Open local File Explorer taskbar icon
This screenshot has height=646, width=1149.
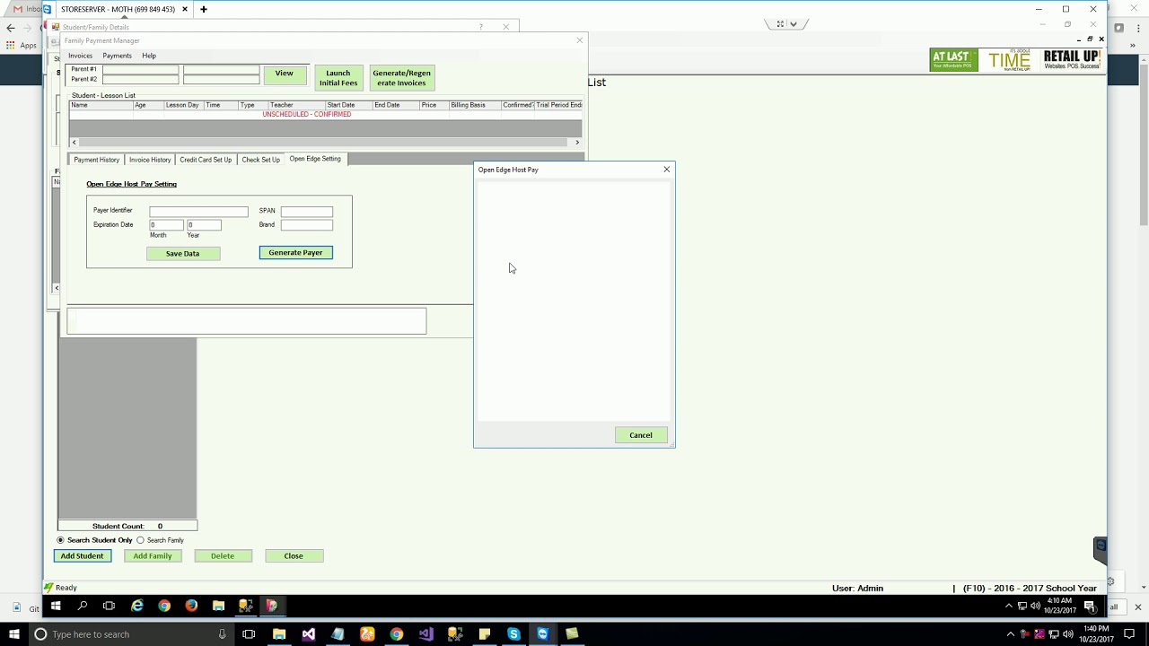279,634
